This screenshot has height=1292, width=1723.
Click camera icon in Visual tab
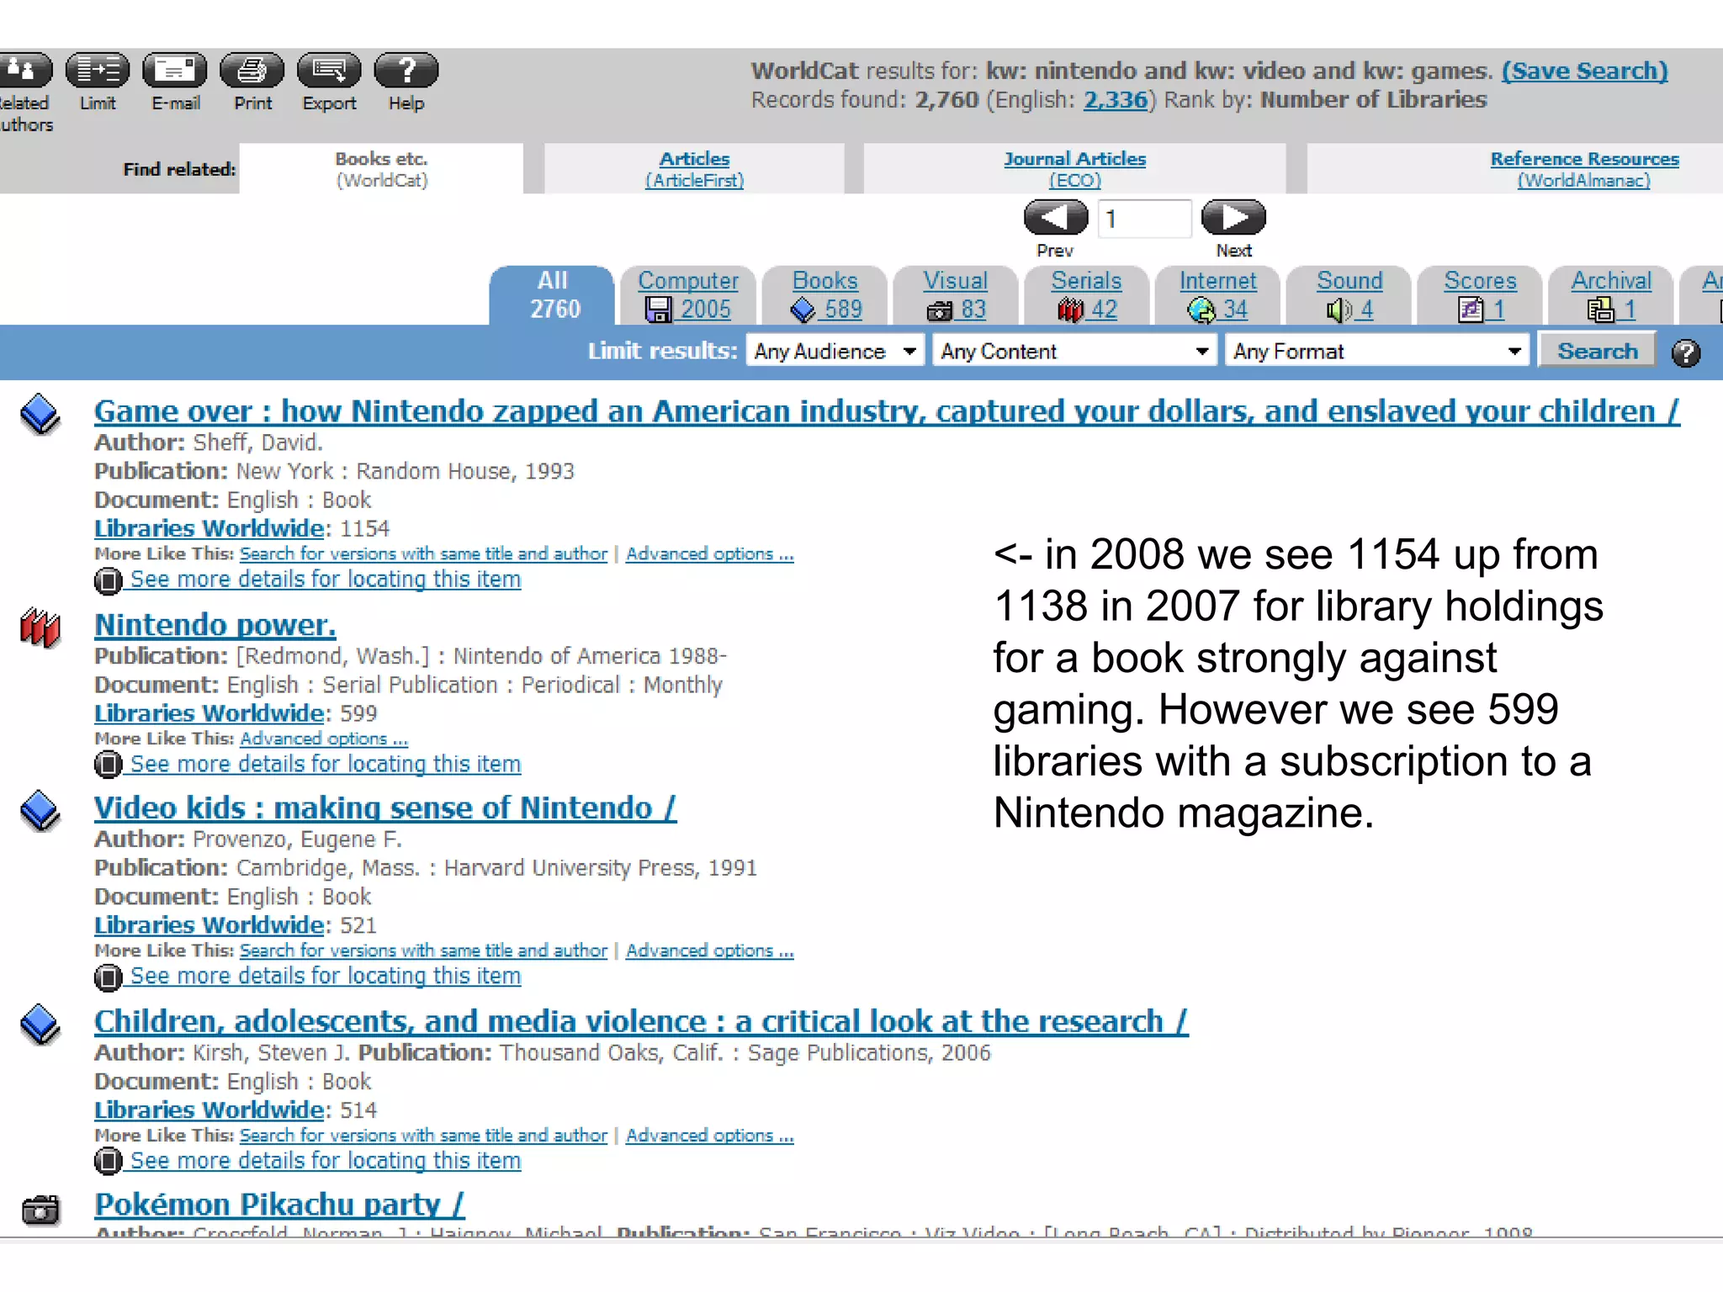coord(940,311)
